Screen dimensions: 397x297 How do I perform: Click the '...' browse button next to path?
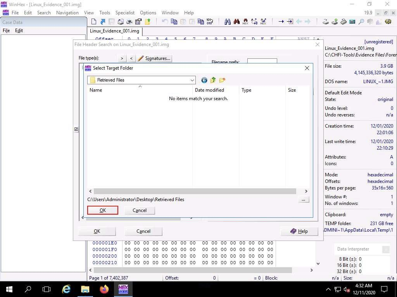303,200
